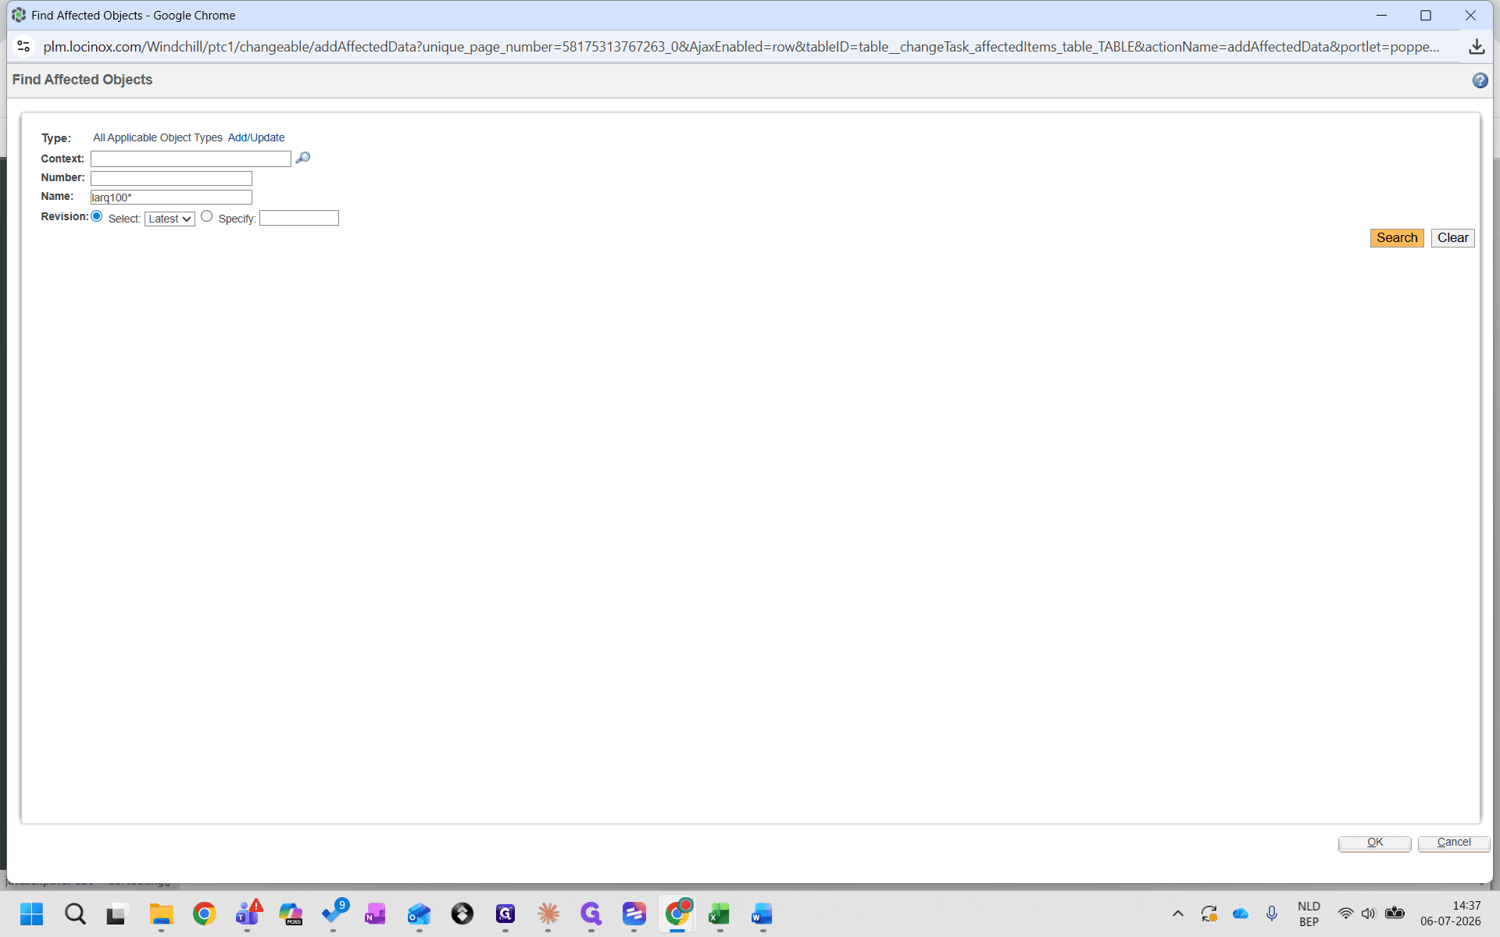Viewport: 1500px width, 937px height.
Task: Open the purple striped app taskbar icon
Action: [634, 914]
